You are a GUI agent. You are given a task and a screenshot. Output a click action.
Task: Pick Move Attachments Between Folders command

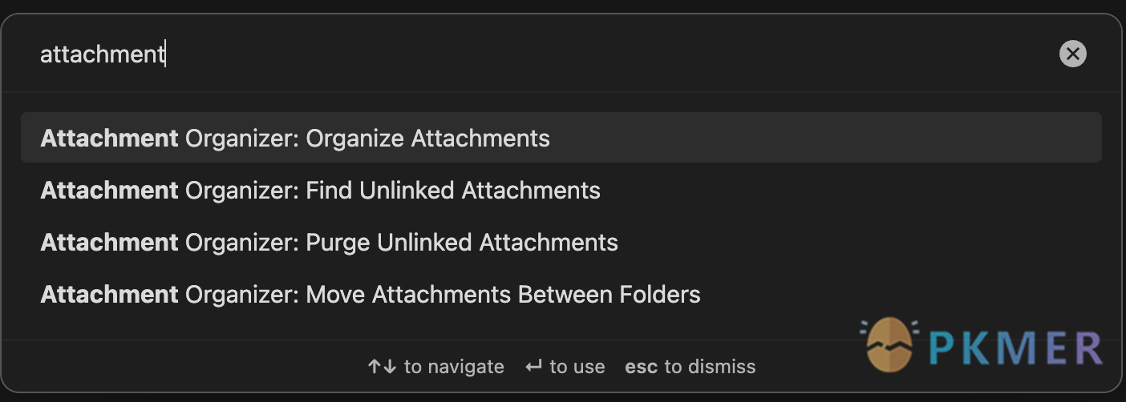pyautogui.click(x=561, y=294)
